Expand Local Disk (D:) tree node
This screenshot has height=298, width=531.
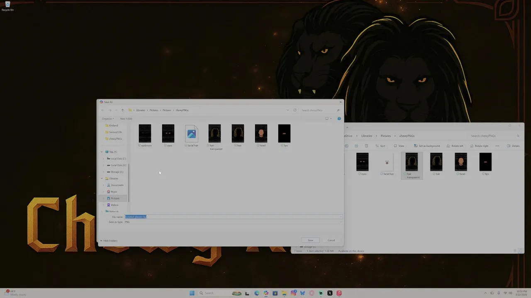coord(103,165)
